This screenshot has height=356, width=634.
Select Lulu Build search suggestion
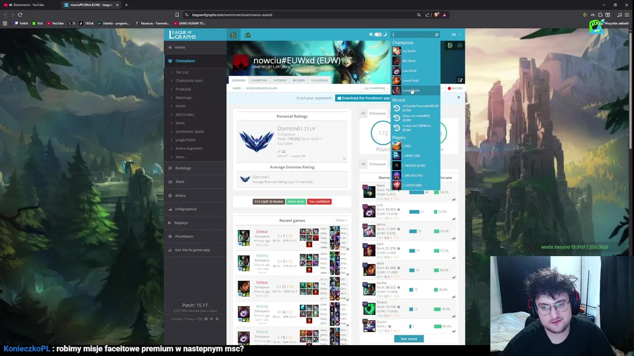[416, 71]
